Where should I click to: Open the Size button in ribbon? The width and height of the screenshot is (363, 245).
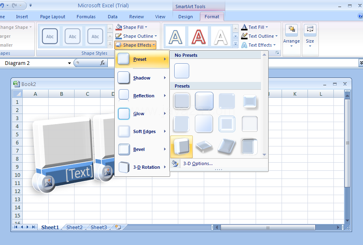coord(310,37)
